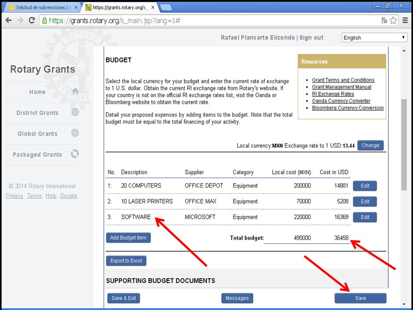Click the Home house icon in sidebar
This screenshot has width=413, height=310.
(75, 91)
